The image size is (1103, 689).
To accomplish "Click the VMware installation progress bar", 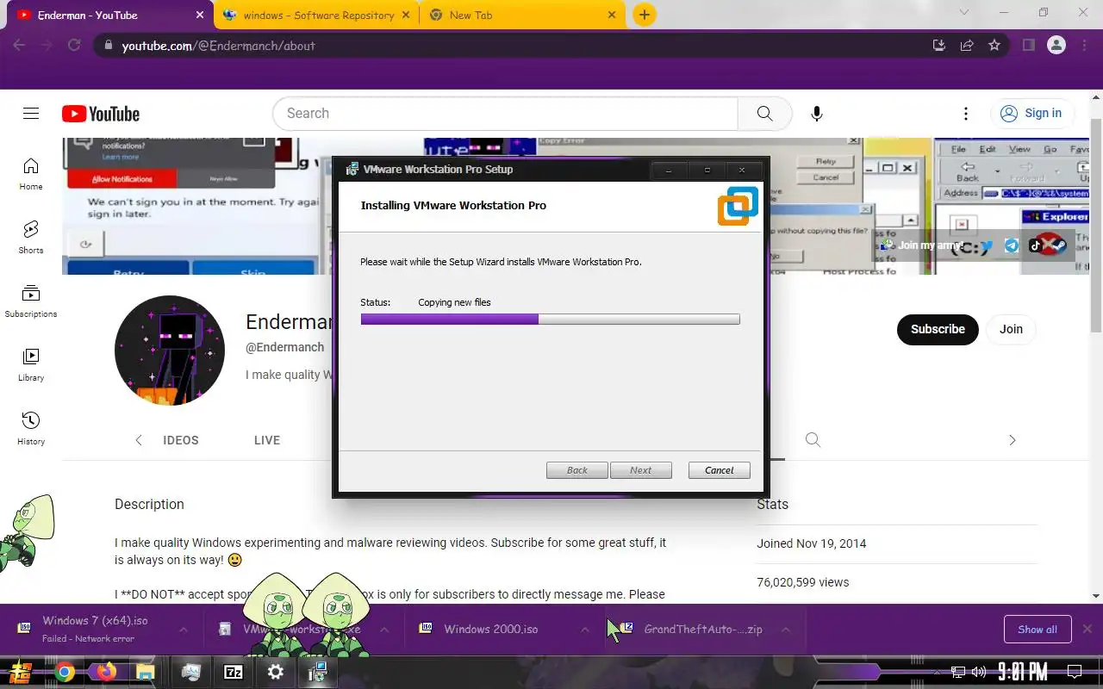I will (550, 319).
